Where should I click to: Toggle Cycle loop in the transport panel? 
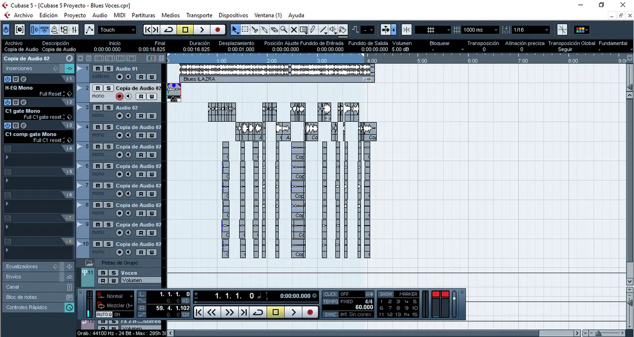[258, 312]
